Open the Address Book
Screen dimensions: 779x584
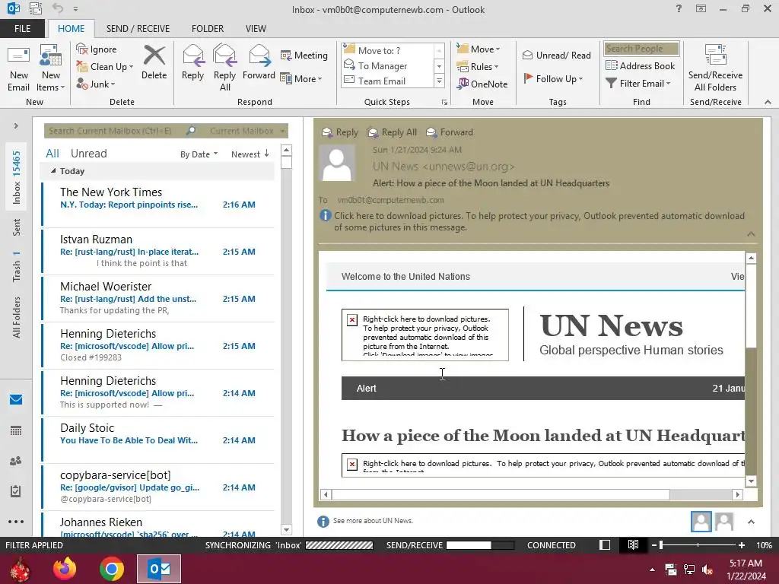click(640, 65)
